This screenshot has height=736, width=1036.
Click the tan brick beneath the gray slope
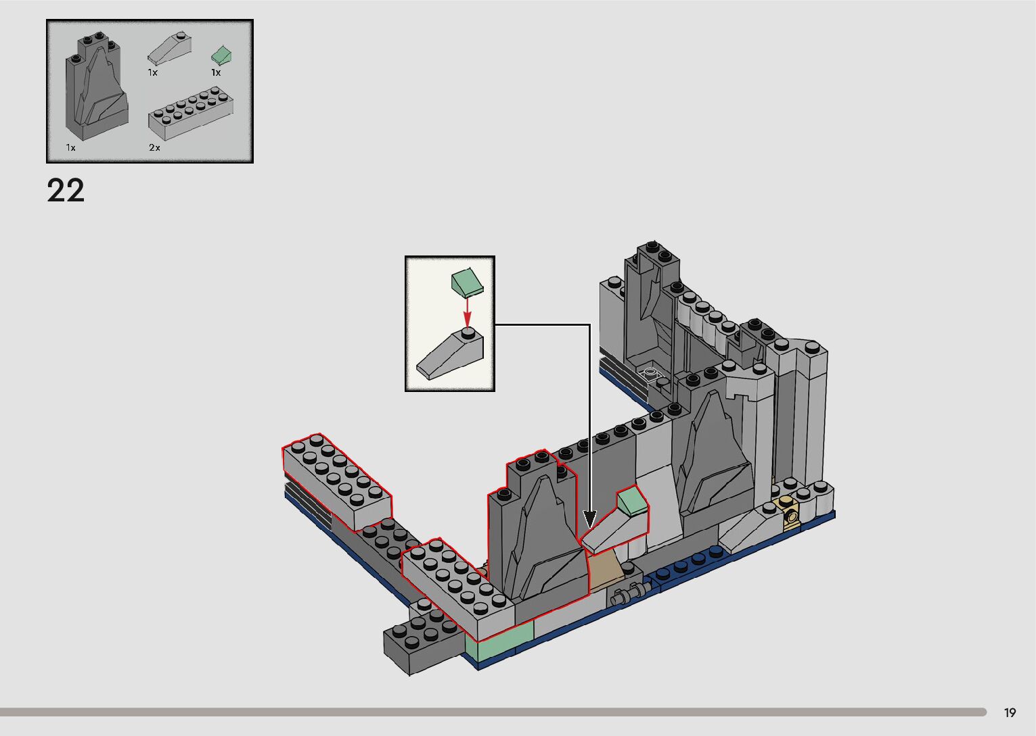click(604, 566)
